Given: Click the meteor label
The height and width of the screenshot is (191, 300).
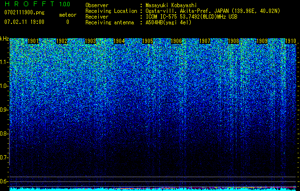Looking at the screenshot, I should pyautogui.click(x=68, y=15).
